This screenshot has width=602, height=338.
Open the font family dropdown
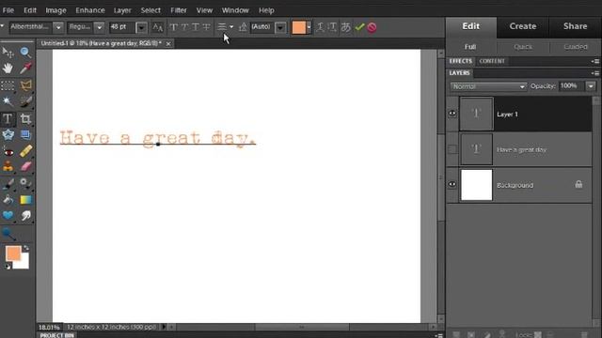coord(58,27)
